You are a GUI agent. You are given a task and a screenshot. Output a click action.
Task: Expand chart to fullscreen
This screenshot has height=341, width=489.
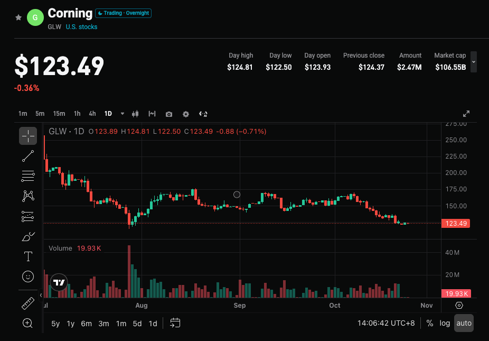click(466, 114)
